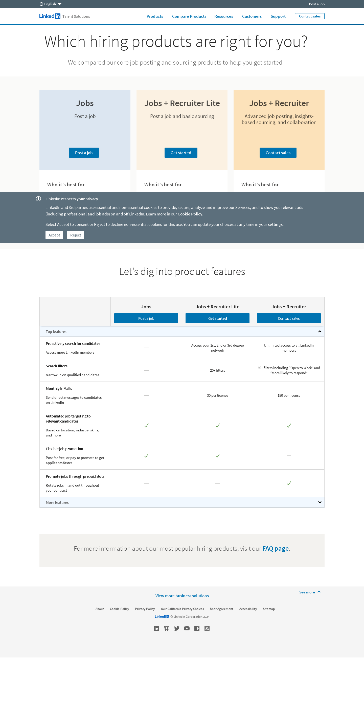Click Get started in Recruiter Lite card

click(181, 153)
